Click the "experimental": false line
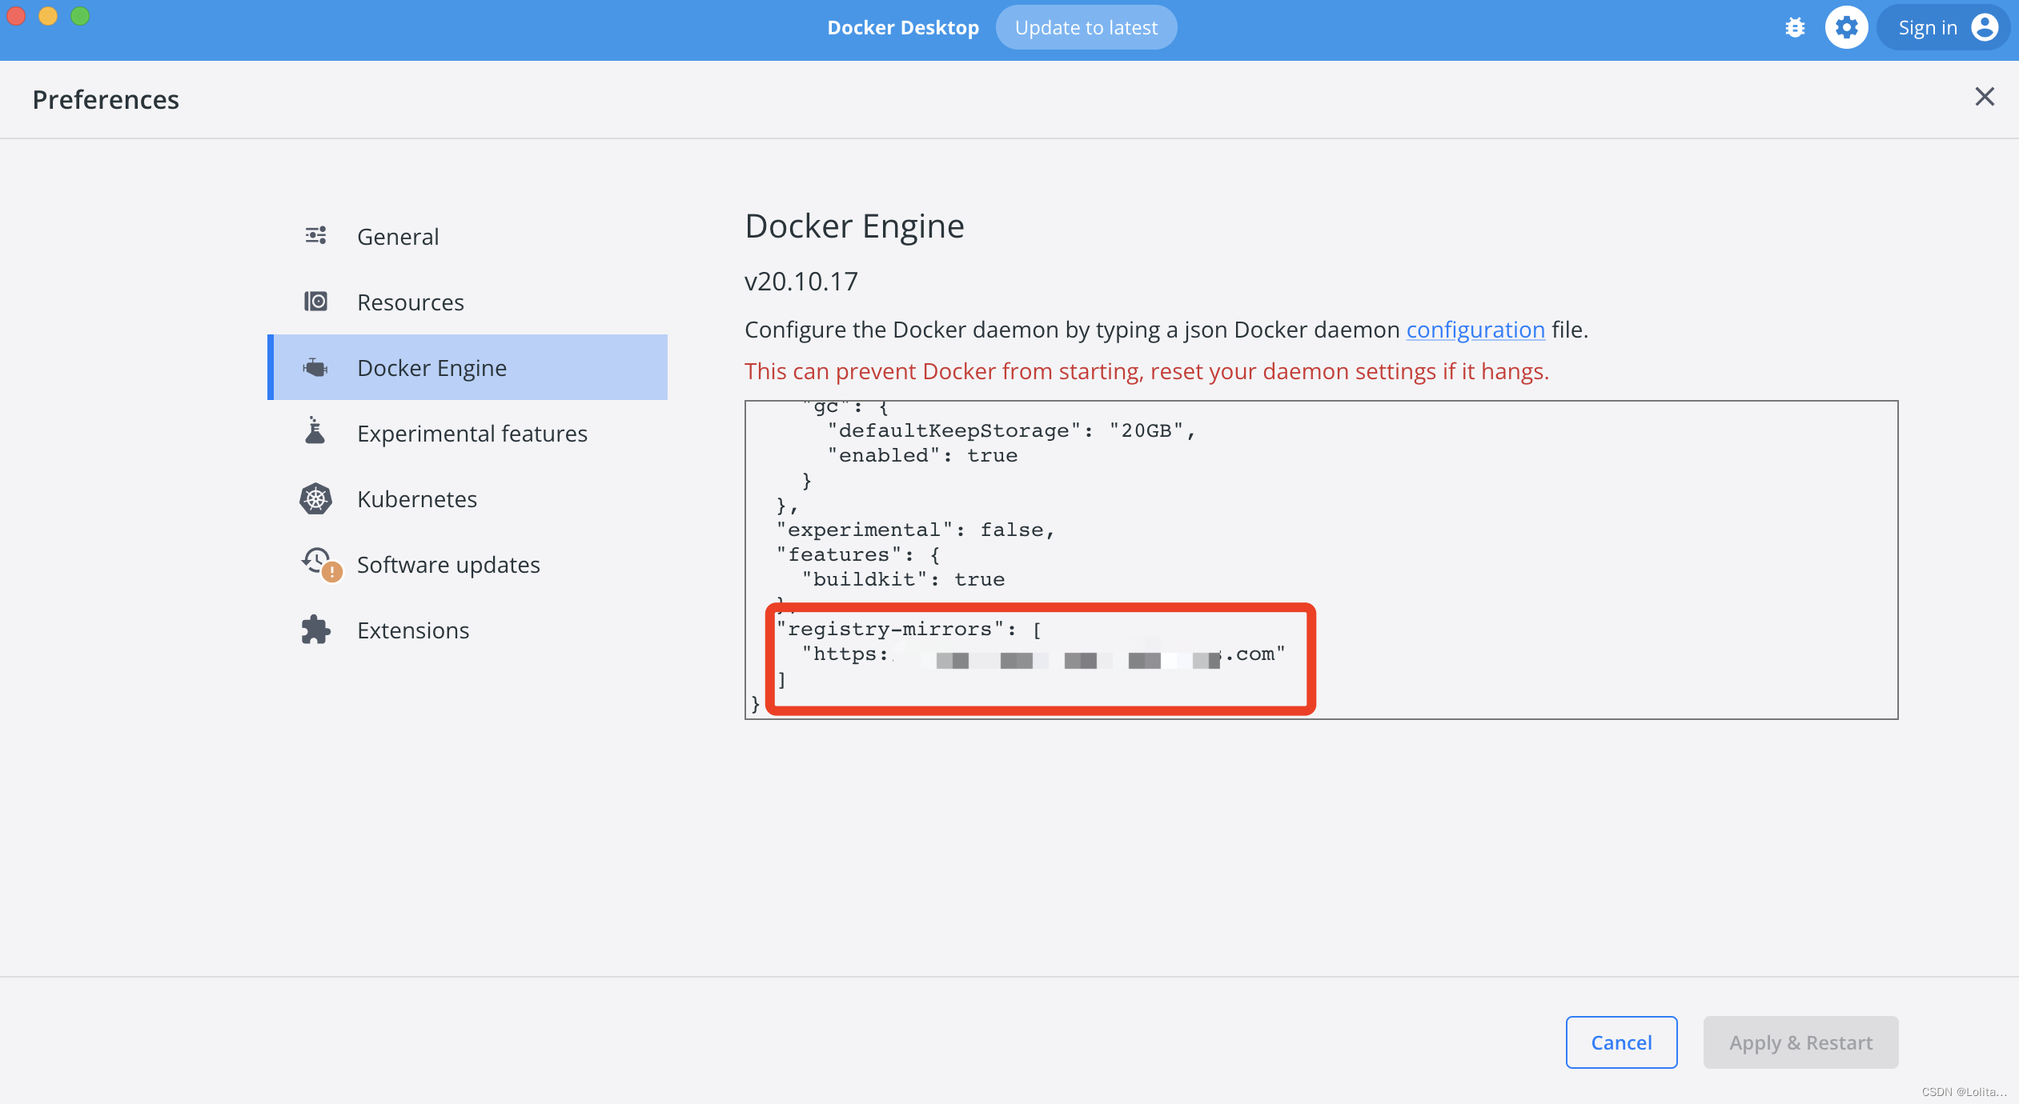The width and height of the screenshot is (2019, 1104). (x=916, y=530)
